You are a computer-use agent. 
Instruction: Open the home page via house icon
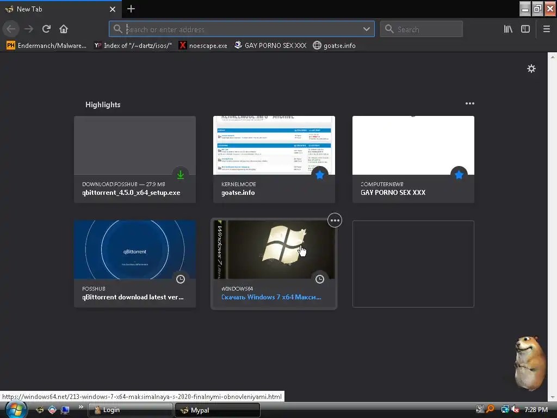click(64, 29)
